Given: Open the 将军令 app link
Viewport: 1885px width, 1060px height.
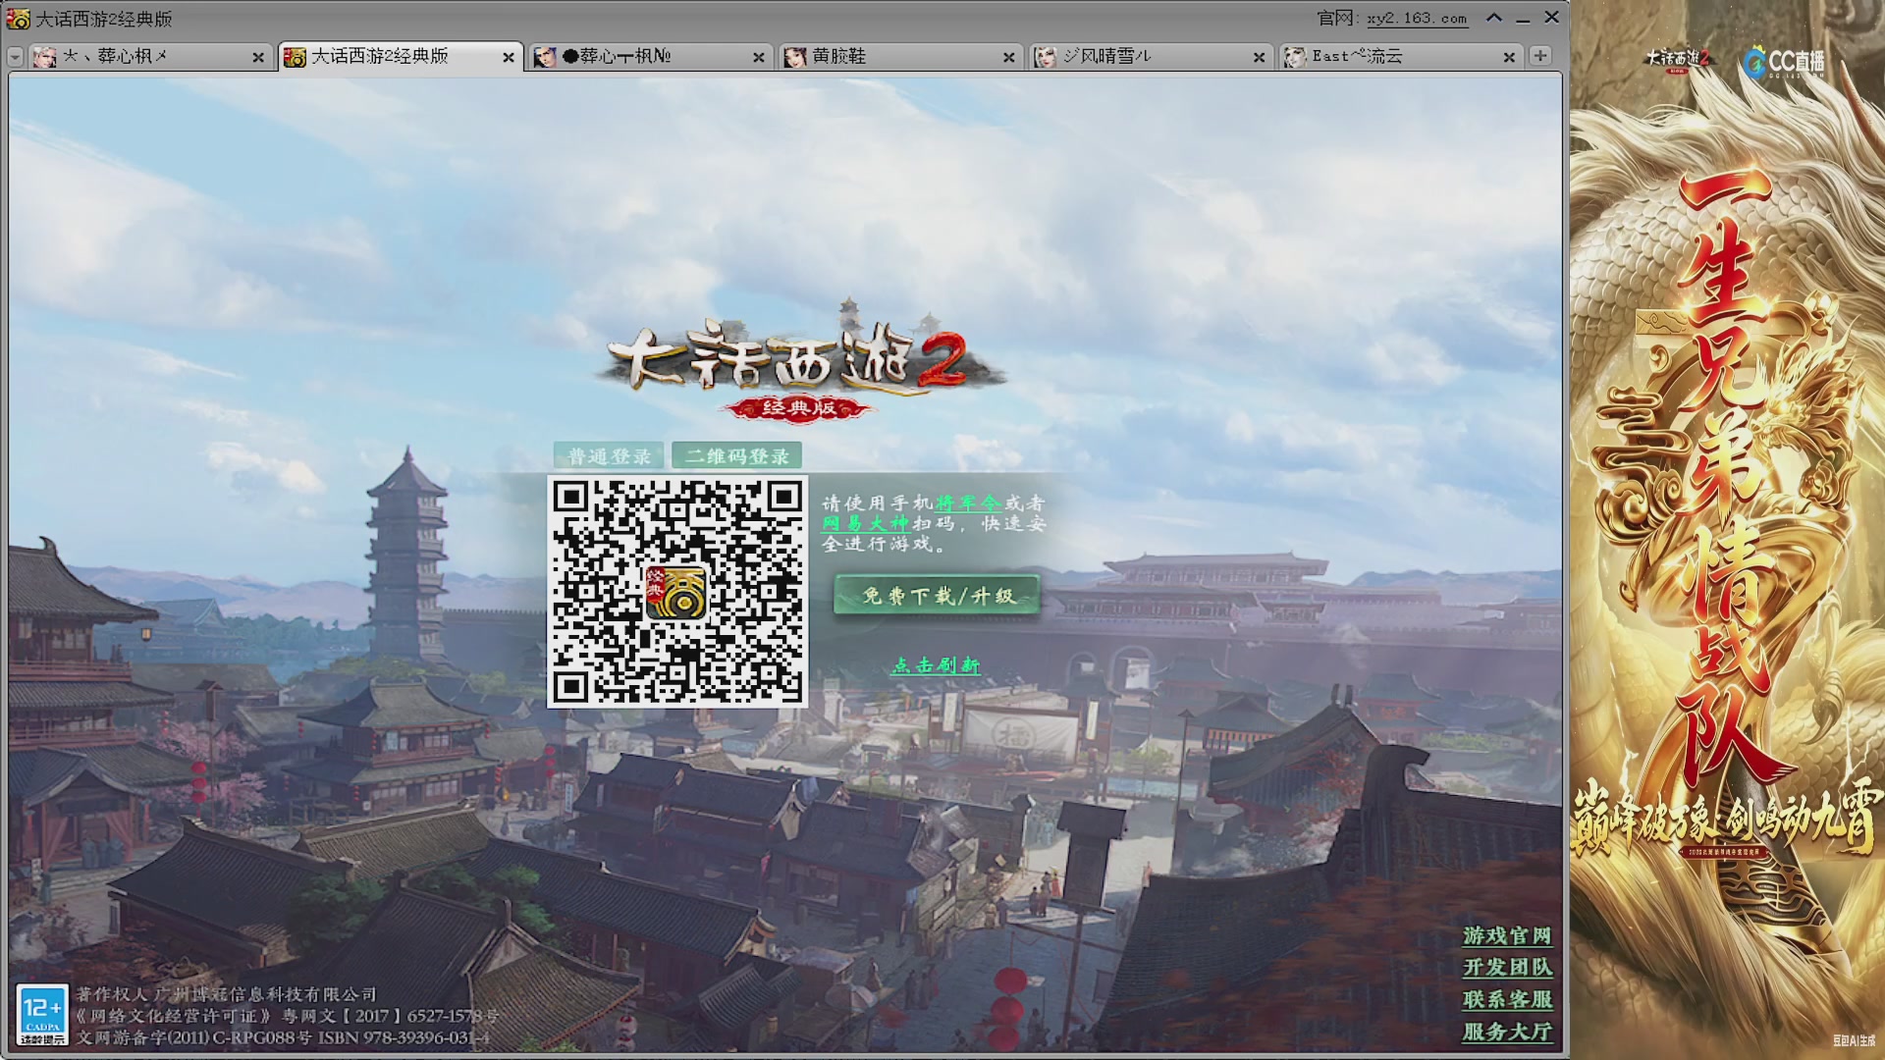Looking at the screenshot, I should tap(967, 503).
